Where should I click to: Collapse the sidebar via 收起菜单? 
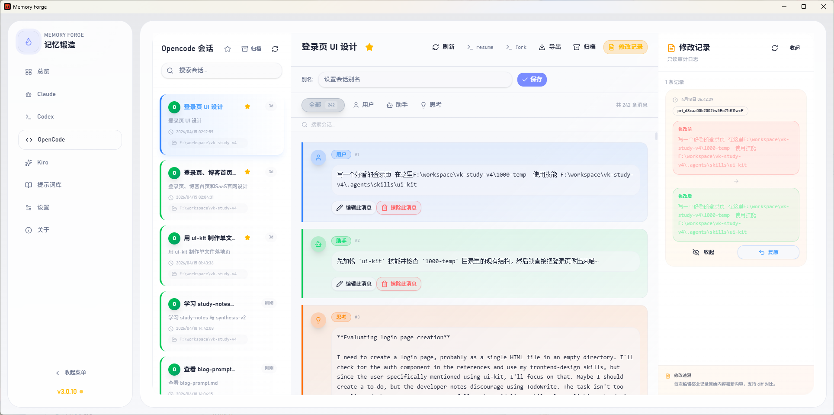pyautogui.click(x=71, y=373)
